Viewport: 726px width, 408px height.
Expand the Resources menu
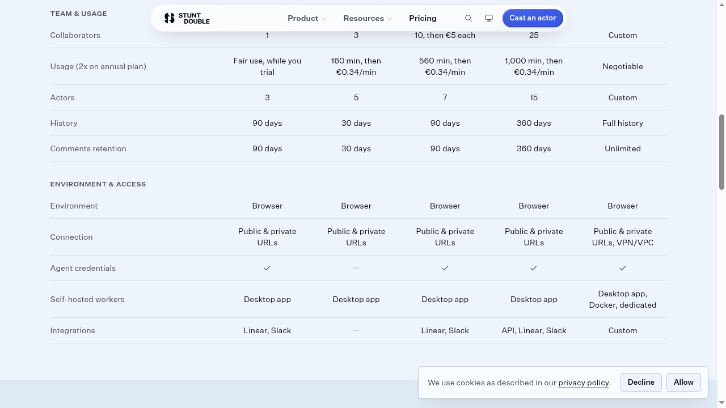[368, 18]
